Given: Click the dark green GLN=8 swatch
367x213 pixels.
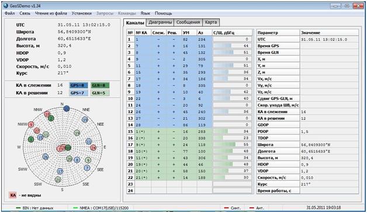Looking at the screenshot, I should point(100,85).
